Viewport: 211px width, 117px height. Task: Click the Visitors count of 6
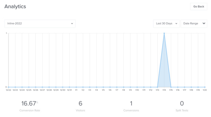coord(80,103)
